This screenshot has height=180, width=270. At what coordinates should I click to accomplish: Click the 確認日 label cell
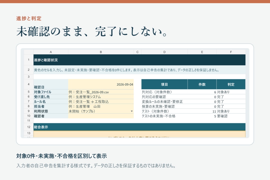tap(51, 84)
